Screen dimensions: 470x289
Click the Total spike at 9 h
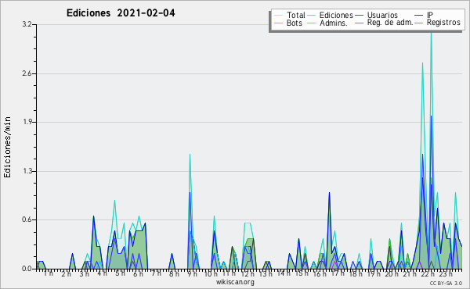[x=190, y=155]
